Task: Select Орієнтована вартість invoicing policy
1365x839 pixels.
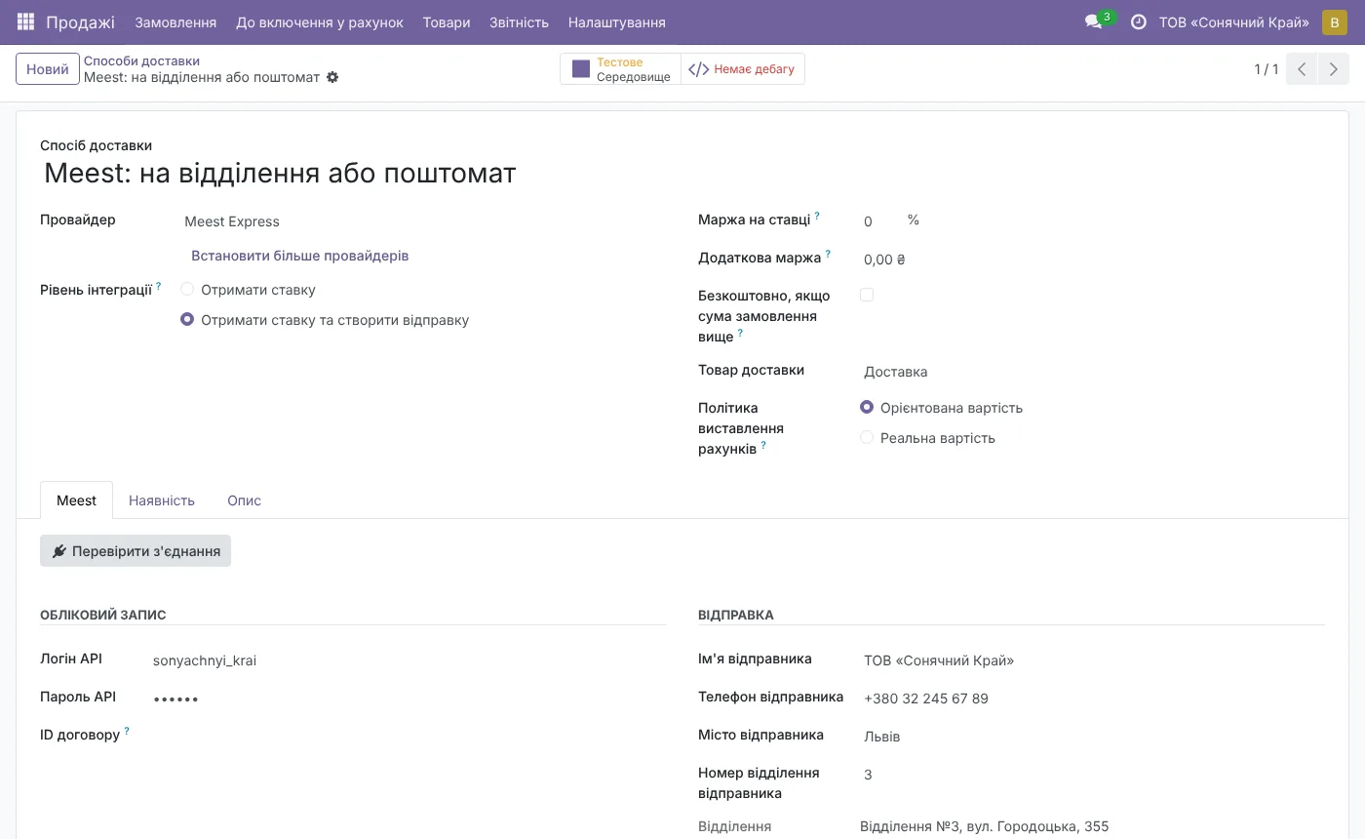Action: pyautogui.click(x=867, y=408)
